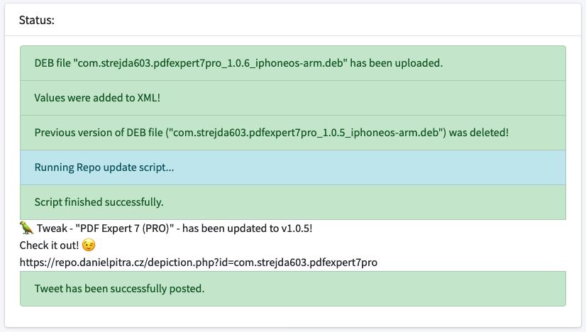Click the word "XML!" in second alert
The image size is (586, 332).
tap(148, 97)
